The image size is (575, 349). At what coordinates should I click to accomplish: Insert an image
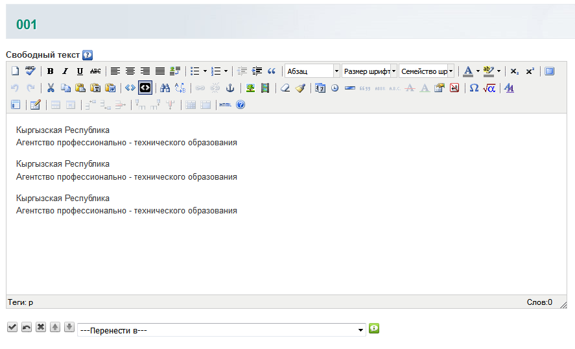click(250, 88)
